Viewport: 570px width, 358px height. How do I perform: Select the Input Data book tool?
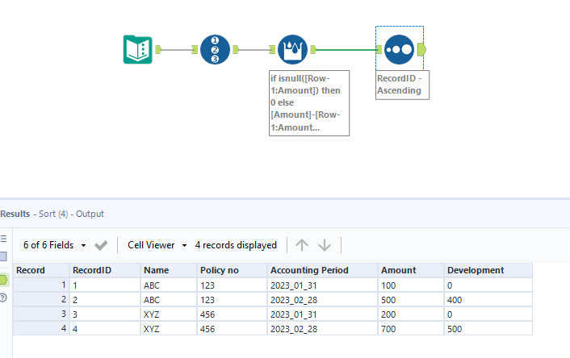click(136, 49)
